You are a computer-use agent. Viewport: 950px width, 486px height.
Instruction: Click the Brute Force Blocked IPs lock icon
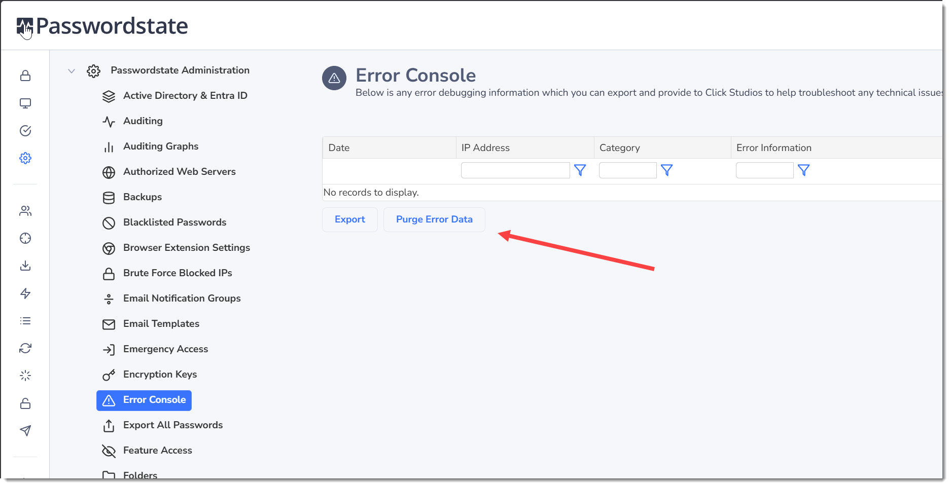(x=109, y=274)
